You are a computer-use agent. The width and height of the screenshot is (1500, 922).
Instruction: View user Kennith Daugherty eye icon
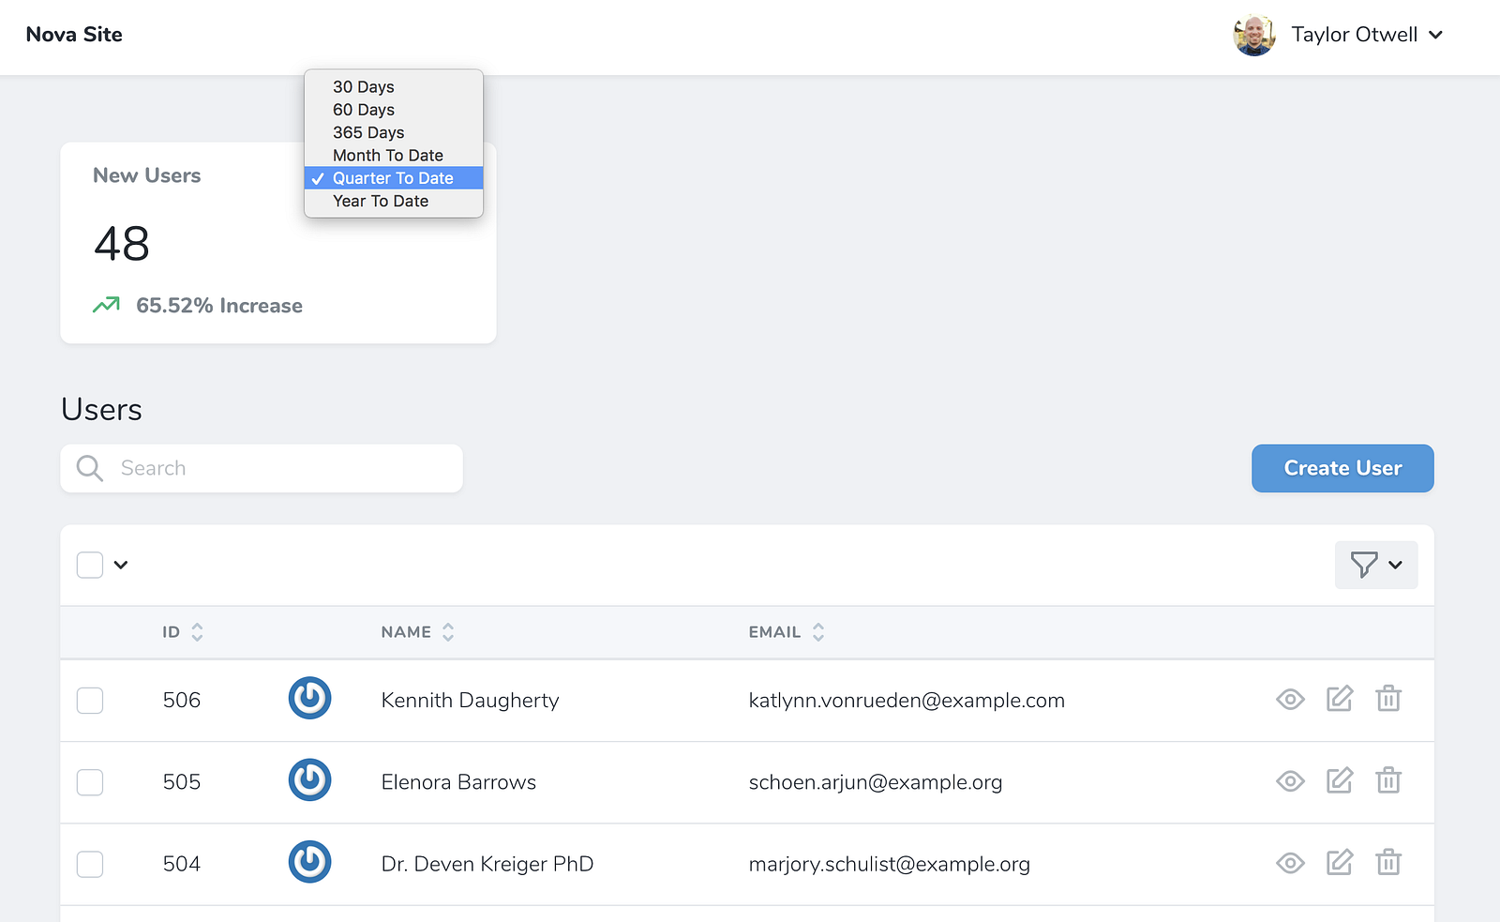(x=1290, y=700)
